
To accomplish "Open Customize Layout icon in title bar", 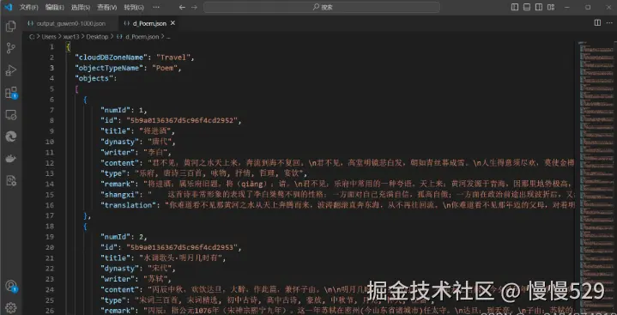I will [x=551, y=7].
